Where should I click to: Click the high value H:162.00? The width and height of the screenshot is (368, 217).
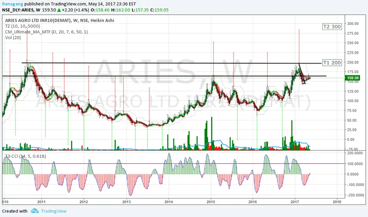point(121,10)
